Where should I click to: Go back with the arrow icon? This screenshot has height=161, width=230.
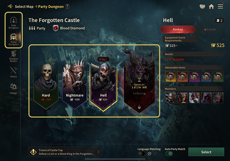tap(10, 6)
